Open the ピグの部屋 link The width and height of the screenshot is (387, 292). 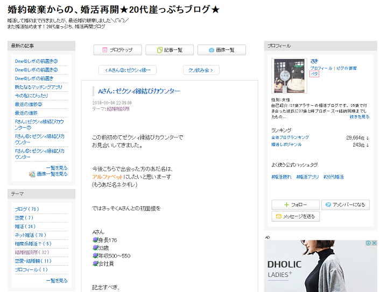point(347,68)
